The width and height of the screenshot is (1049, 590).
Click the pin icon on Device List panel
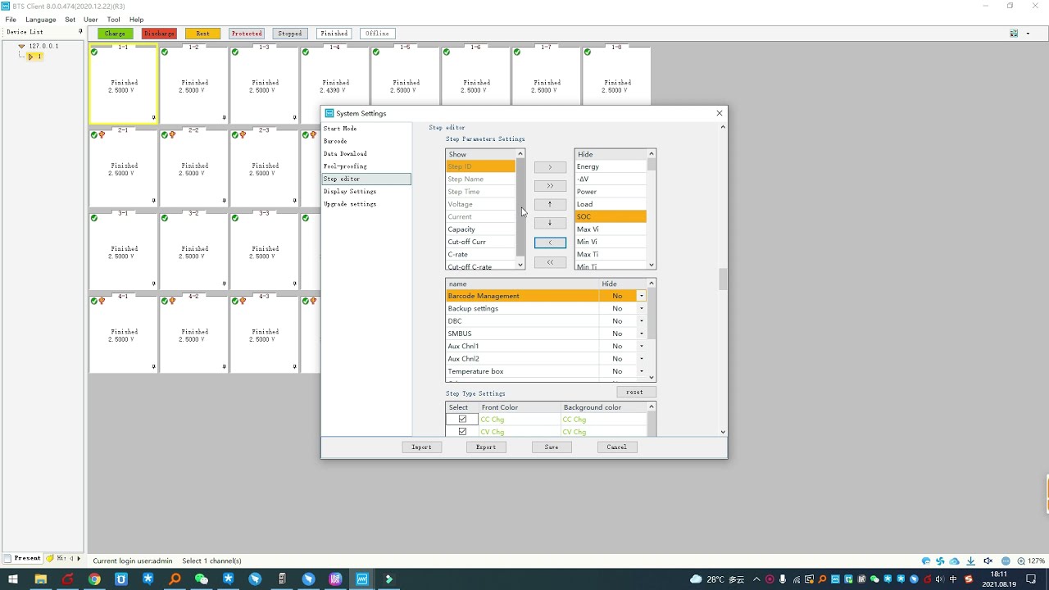79,32
